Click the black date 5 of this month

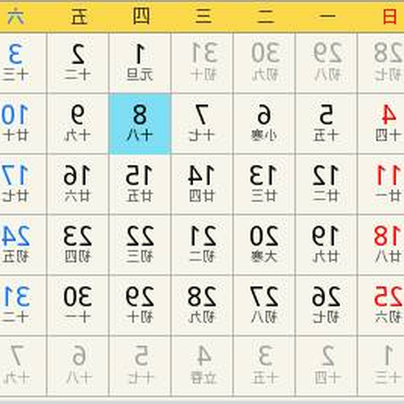[x=326, y=124]
